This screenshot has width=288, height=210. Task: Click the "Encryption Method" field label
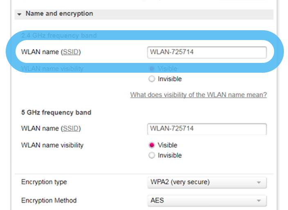(49, 201)
